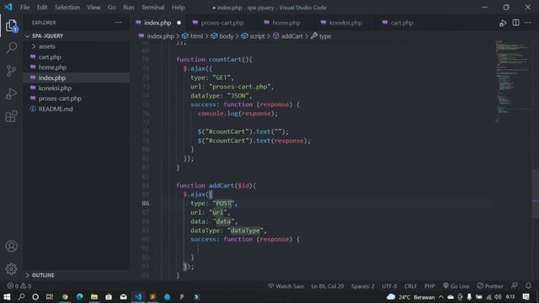Screen dimensions: 539x303
Task: Open the Selection menu
Action: pos(67,8)
